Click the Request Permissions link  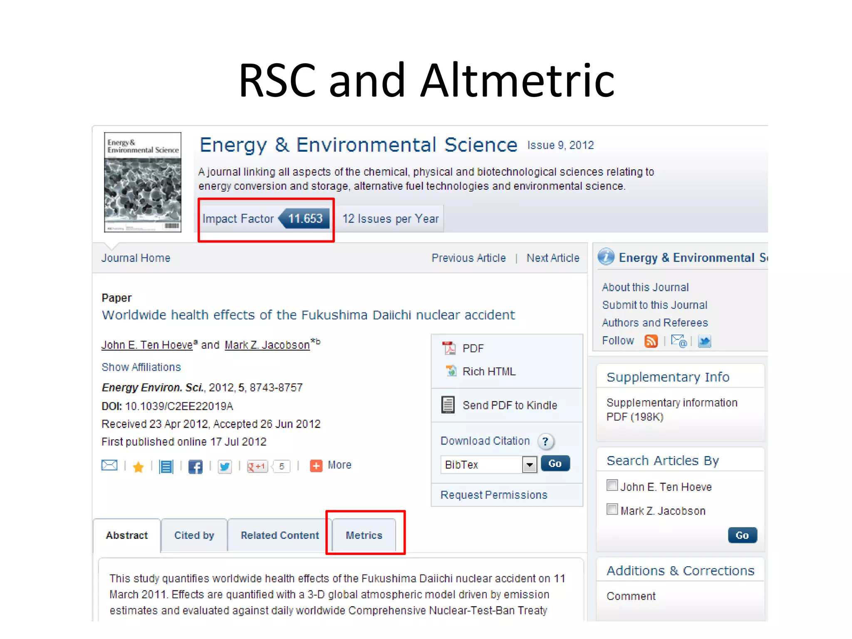click(x=494, y=495)
